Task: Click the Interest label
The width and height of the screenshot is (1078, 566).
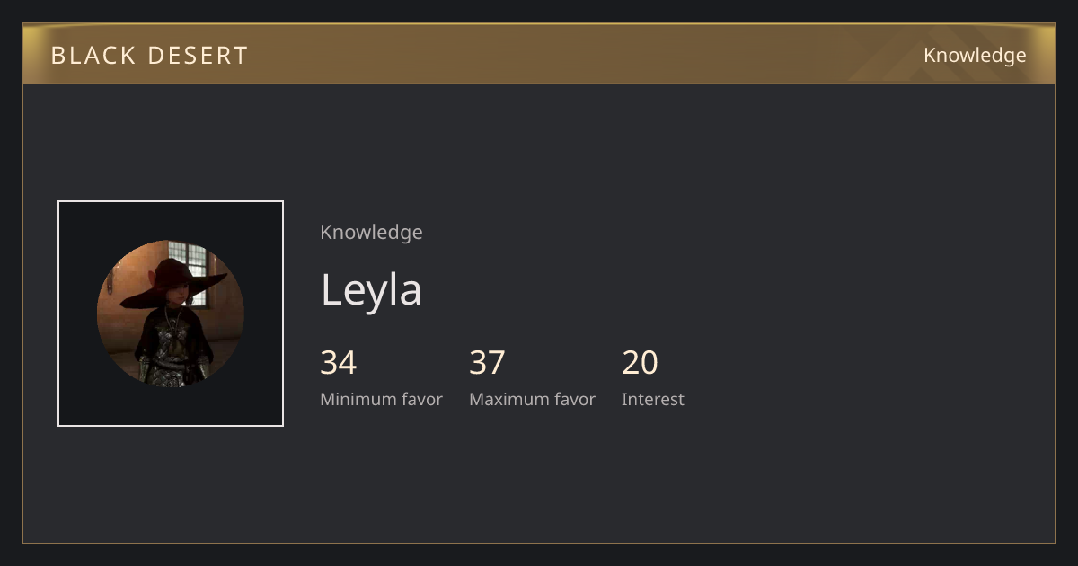Action: (x=652, y=399)
